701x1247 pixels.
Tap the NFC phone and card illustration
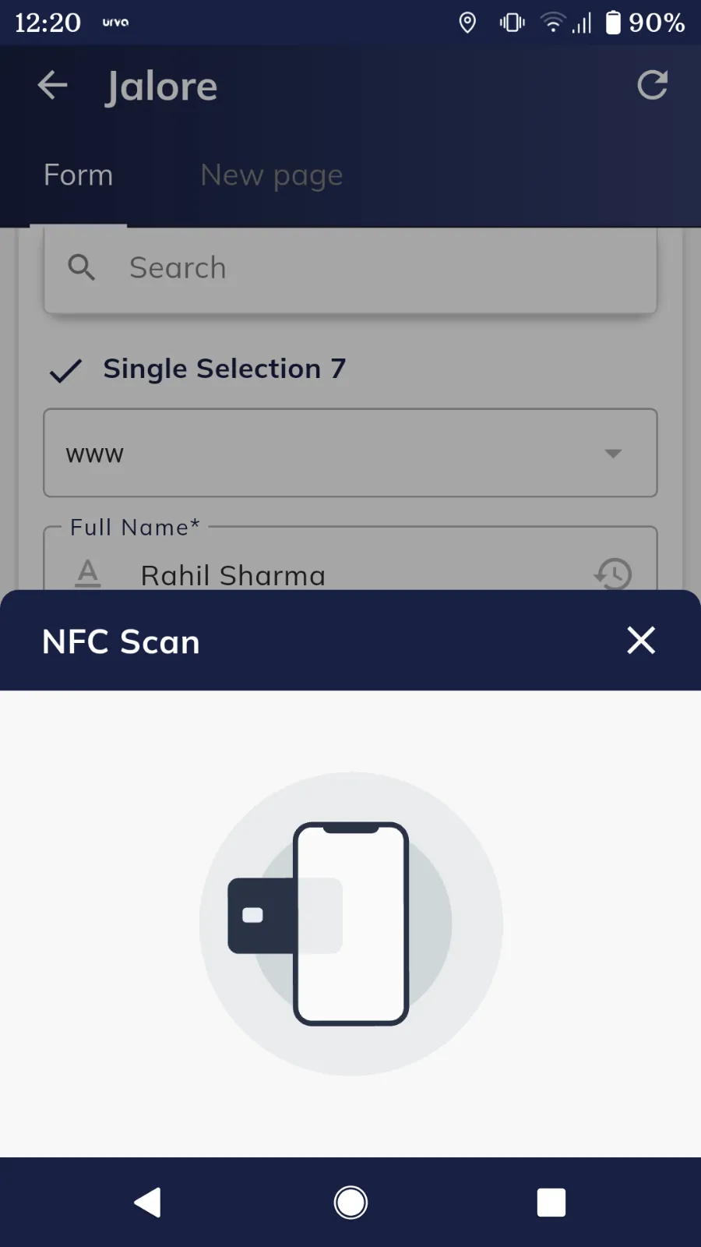click(350, 924)
